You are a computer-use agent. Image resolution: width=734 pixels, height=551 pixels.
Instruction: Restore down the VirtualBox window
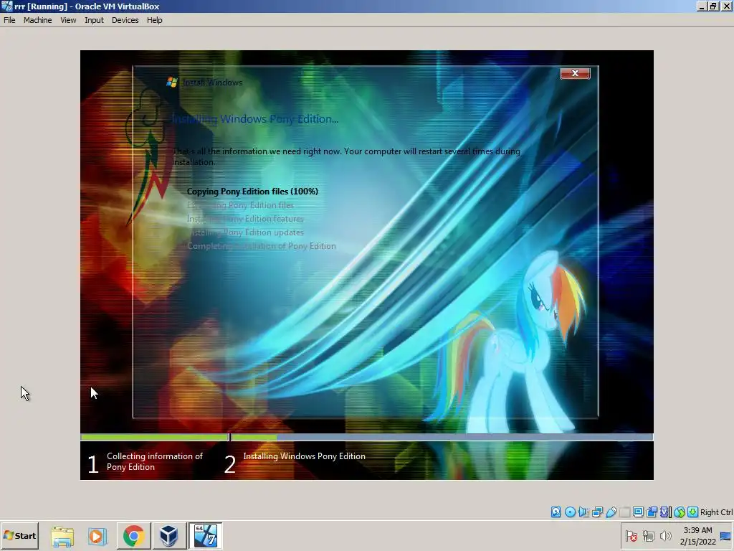pos(712,6)
